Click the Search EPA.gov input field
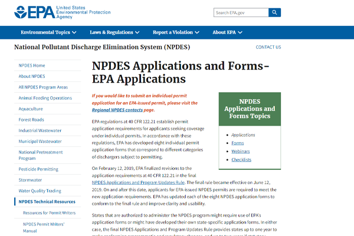 pyautogui.click(x=241, y=12)
